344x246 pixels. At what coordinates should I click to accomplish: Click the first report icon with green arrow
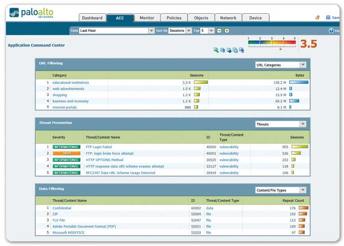(216, 50)
